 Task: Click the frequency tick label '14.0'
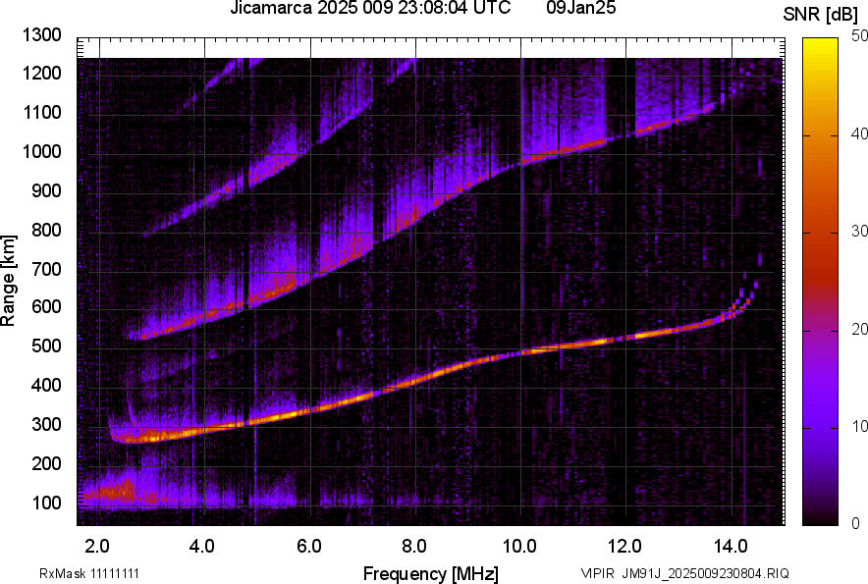coord(731,547)
